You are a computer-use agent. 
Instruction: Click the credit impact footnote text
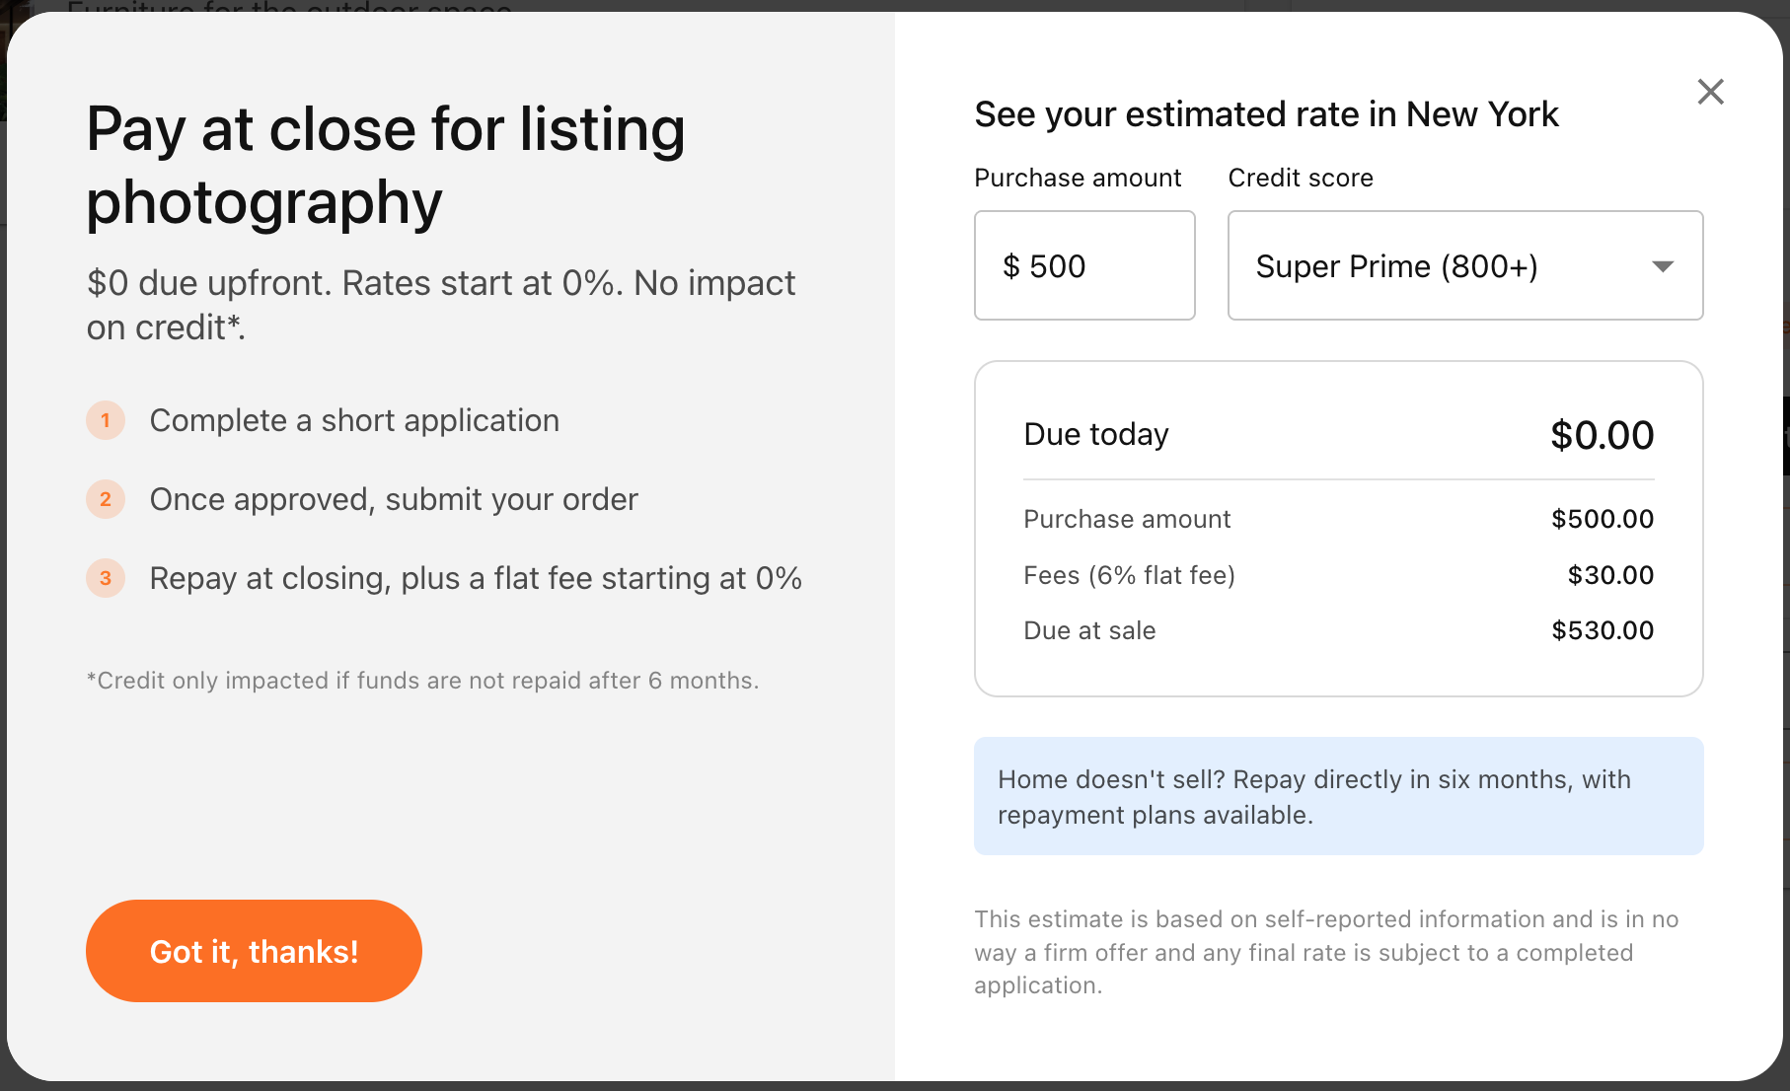coord(422,681)
